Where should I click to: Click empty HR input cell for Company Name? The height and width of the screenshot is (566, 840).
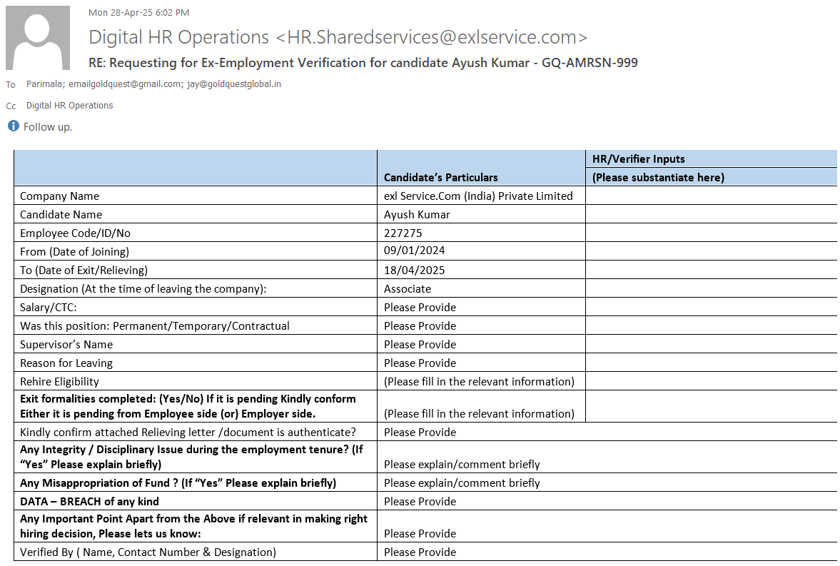point(712,196)
